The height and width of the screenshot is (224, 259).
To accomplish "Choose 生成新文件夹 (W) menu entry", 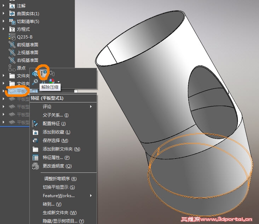I will (60, 213).
